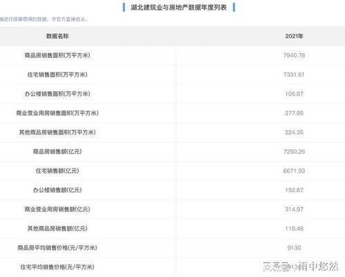The width and height of the screenshot is (345, 277).
Task: Click the row label 住宅销售额(亿元)
Action: coord(57,171)
